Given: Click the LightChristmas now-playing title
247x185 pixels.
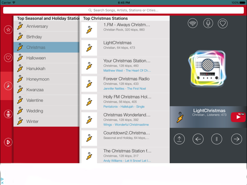Looking at the screenshot, I should [x=209, y=110].
